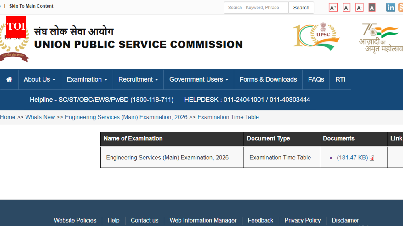Click inside the keyword search field

coord(256,7)
